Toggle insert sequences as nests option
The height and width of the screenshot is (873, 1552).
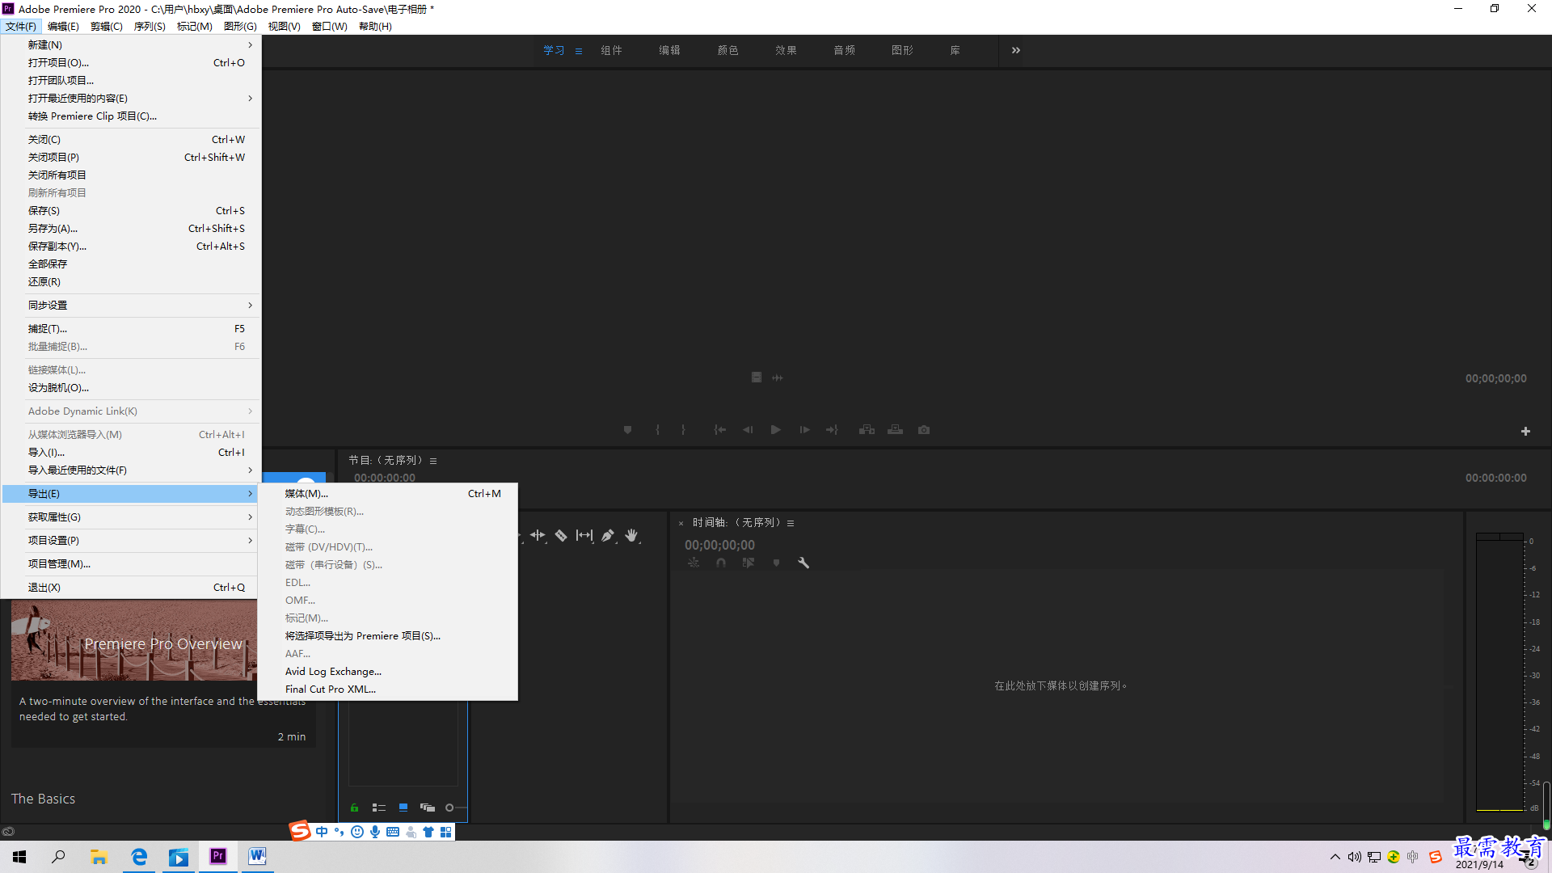click(x=694, y=563)
